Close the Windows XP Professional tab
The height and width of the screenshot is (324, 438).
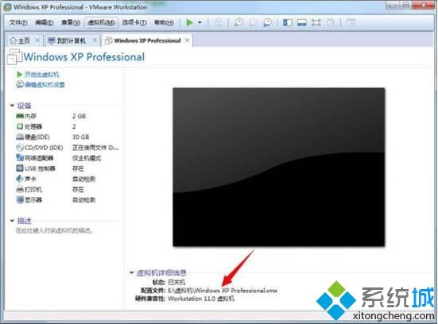(187, 40)
